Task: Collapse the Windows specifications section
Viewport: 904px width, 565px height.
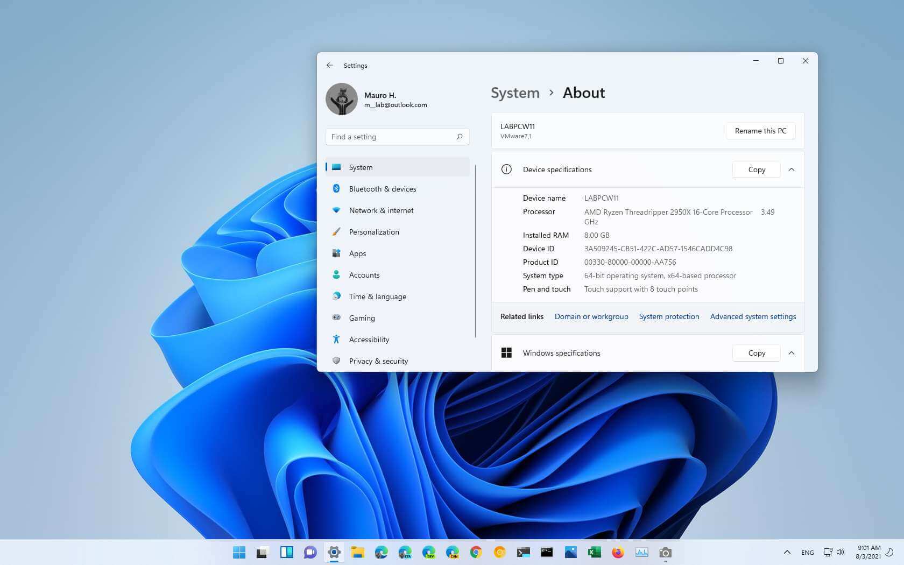Action: pyautogui.click(x=791, y=353)
